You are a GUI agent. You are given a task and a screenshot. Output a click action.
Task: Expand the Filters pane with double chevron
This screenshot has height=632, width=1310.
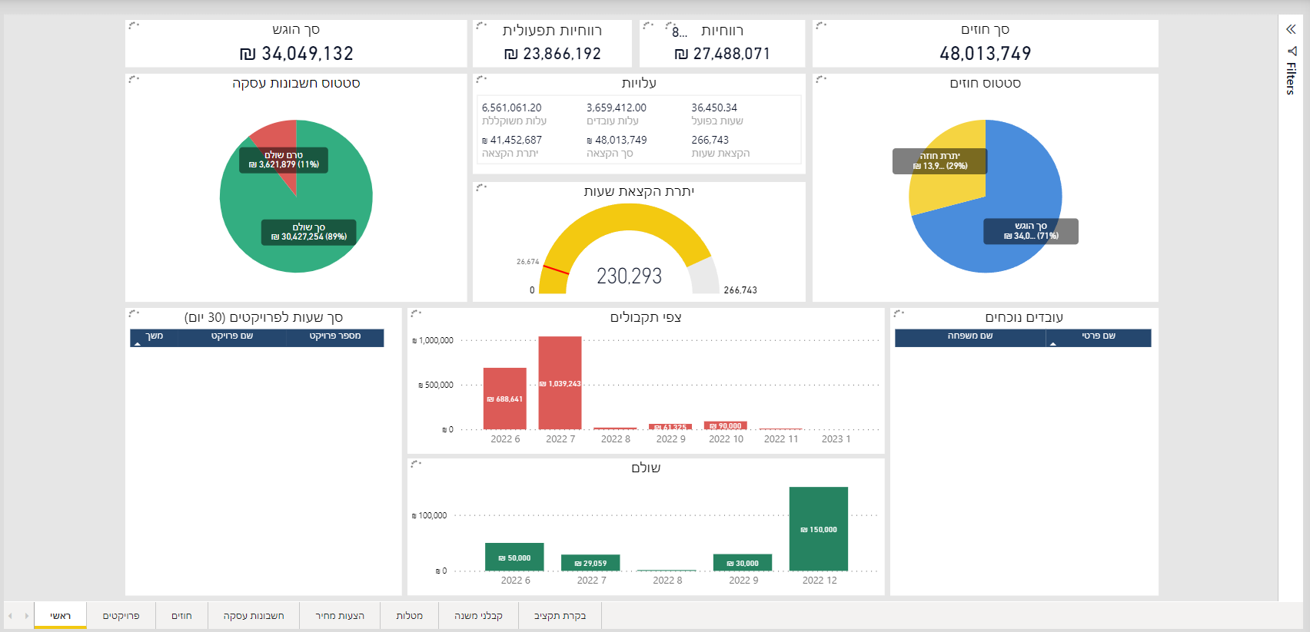pos(1291,29)
